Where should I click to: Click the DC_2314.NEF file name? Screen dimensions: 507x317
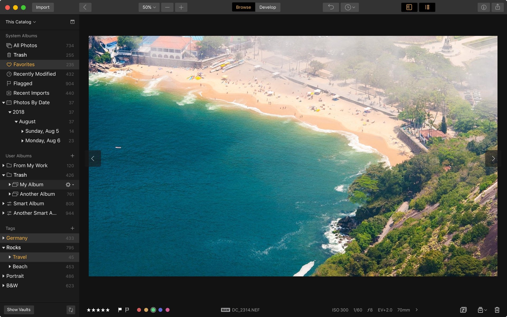[246, 310]
